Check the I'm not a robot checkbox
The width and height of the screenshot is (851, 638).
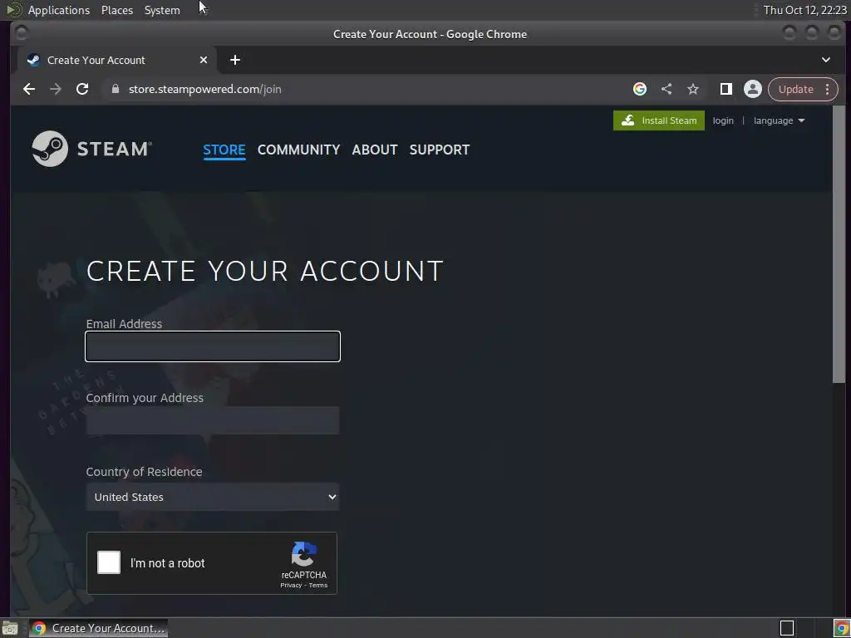tap(109, 562)
